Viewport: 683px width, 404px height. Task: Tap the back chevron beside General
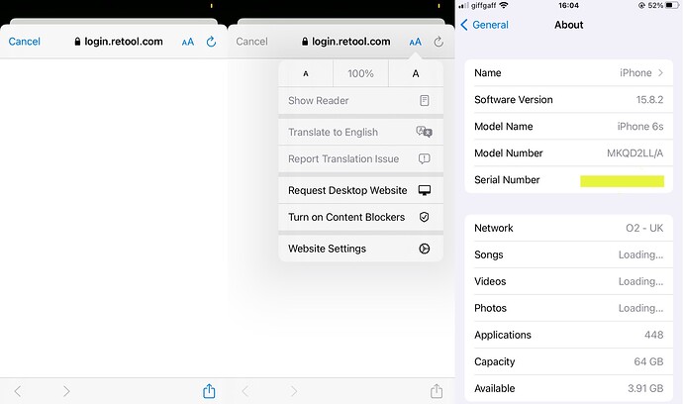coord(464,25)
